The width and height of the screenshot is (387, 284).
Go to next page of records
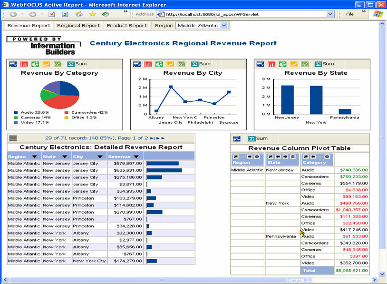[x=153, y=138]
